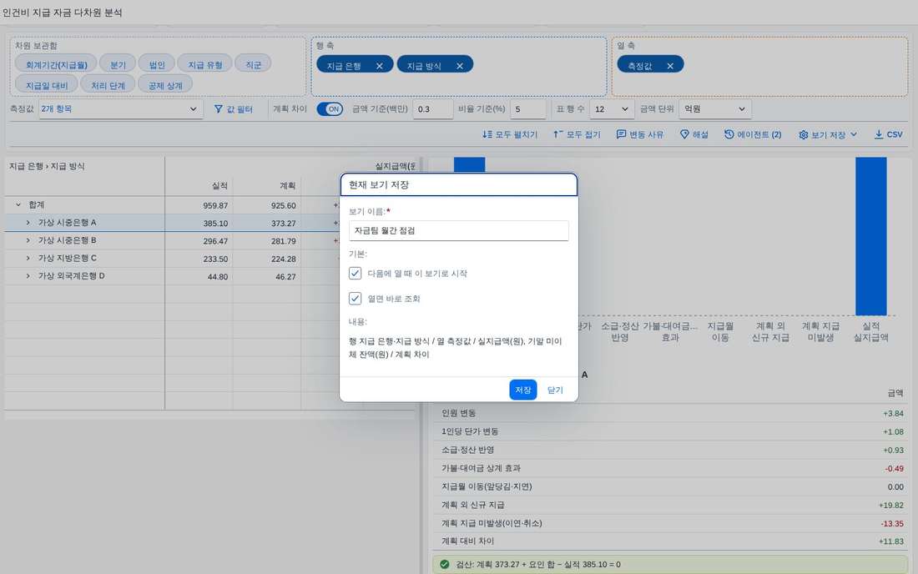
Task: Expand the 가상 시중은행 A row
Action: 28,223
